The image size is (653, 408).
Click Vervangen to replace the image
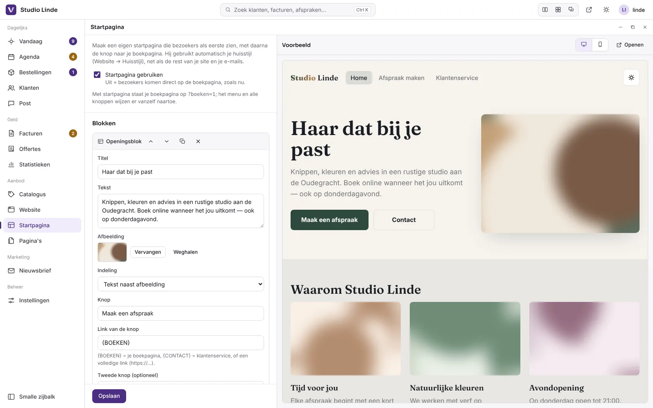[x=148, y=252]
